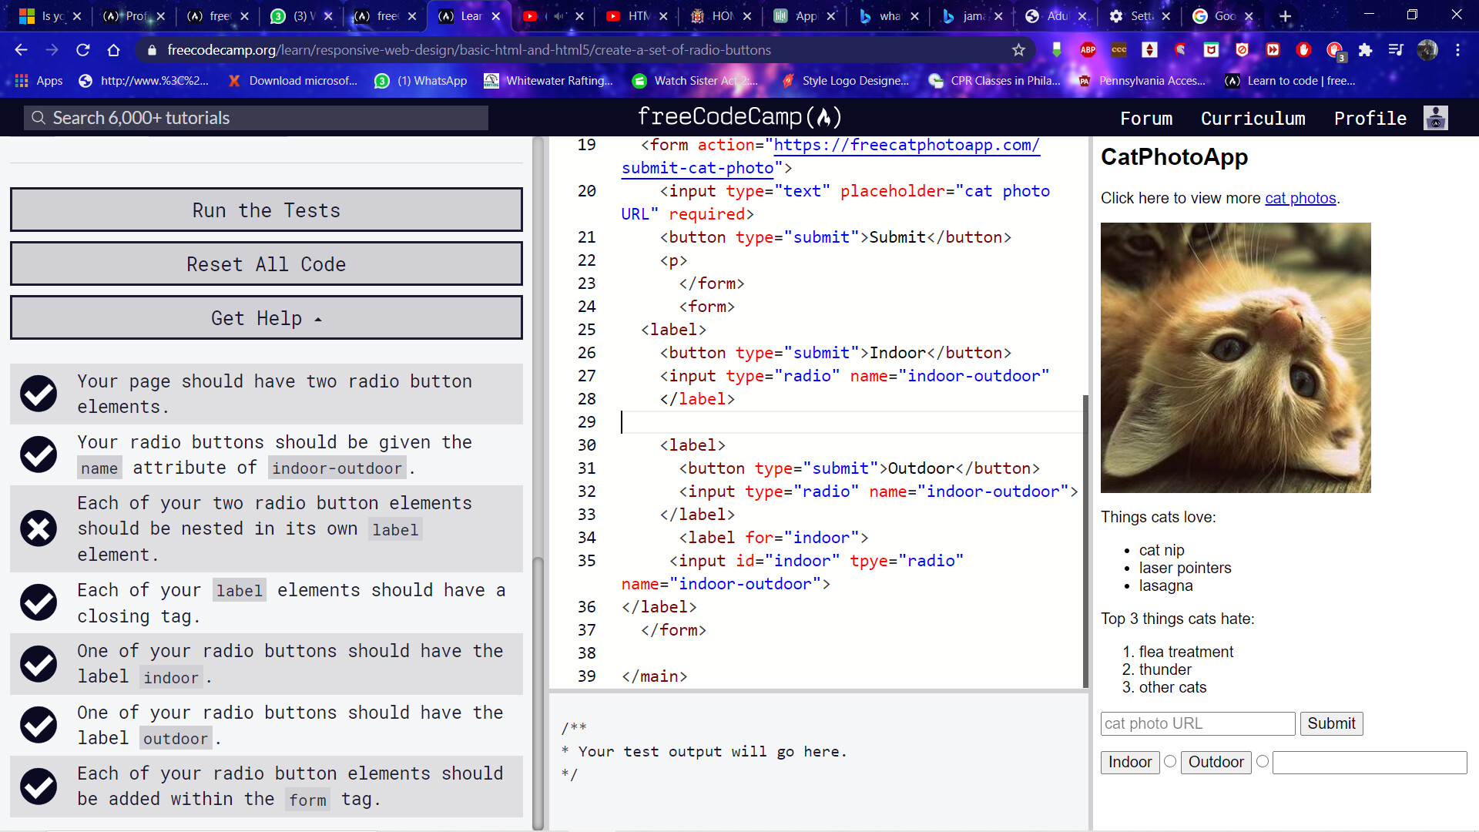Click the ABP Adblock Plus extension icon
The height and width of the screenshot is (832, 1479).
(1088, 50)
